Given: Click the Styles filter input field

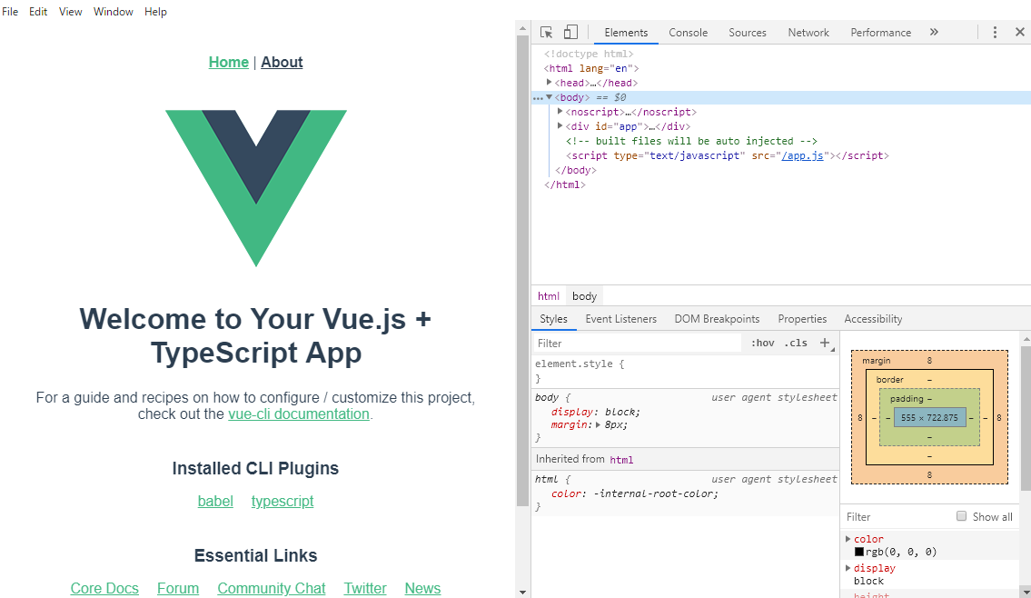Looking at the screenshot, I should [x=637, y=343].
